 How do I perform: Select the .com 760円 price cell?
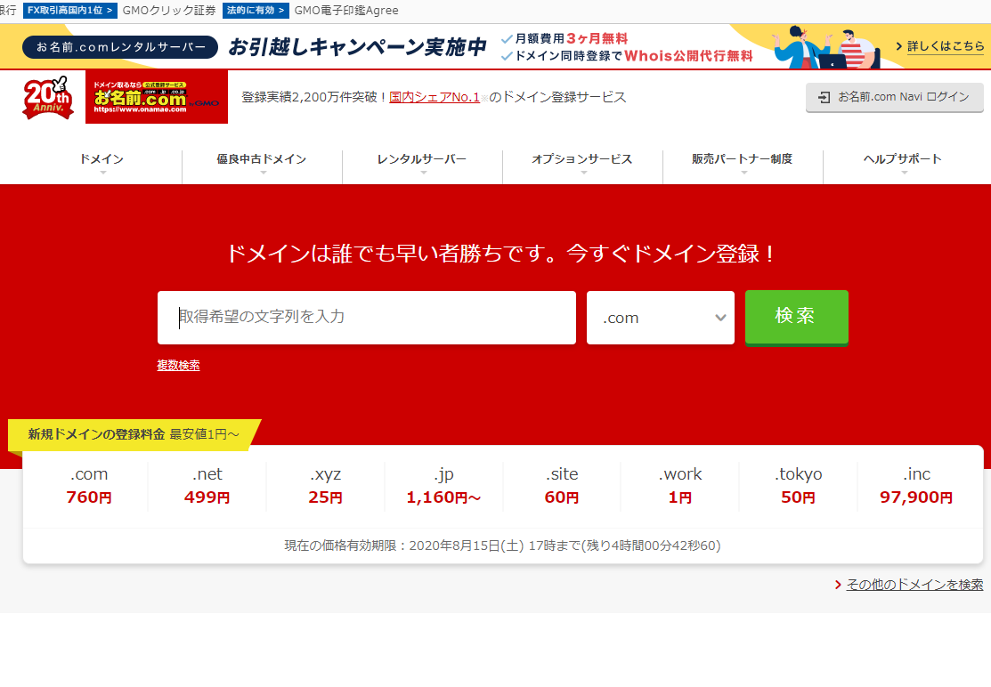click(x=89, y=486)
